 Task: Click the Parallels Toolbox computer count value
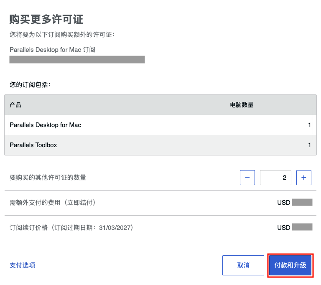click(x=310, y=145)
